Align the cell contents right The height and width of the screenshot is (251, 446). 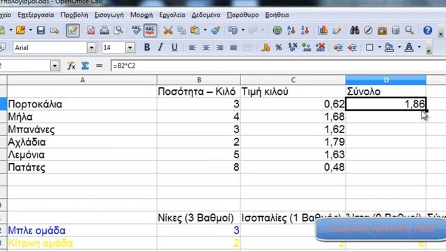point(220,47)
